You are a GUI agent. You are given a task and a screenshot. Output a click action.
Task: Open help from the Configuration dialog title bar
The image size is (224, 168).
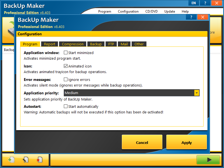191,17
